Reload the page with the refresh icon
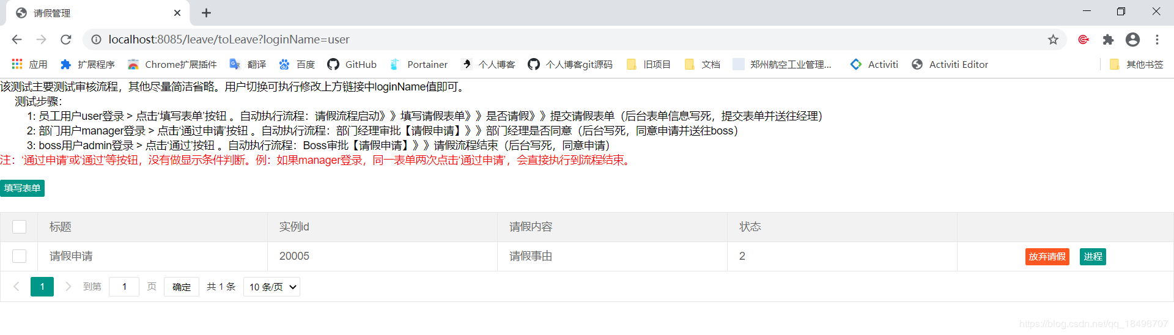1174x335 pixels. [66, 40]
